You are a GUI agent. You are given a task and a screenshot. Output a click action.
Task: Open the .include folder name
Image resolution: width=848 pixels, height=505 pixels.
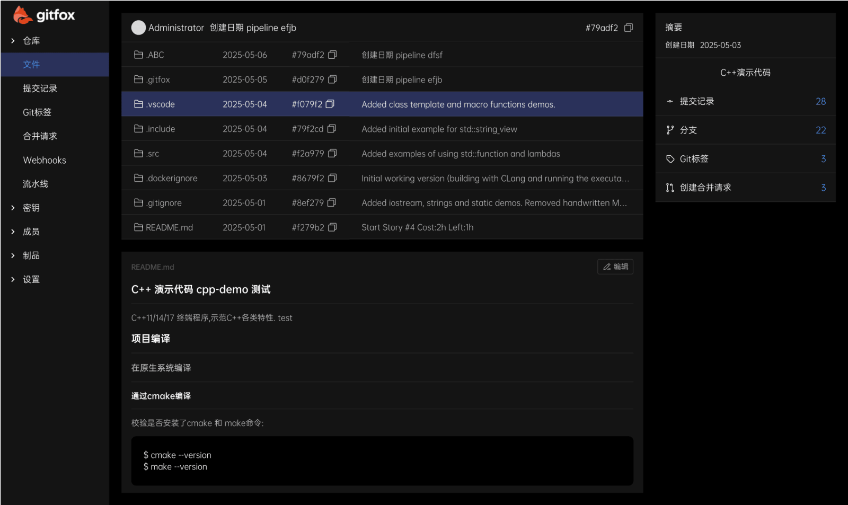pos(161,129)
